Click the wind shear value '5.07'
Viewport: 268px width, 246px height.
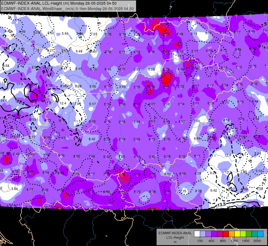point(152,122)
